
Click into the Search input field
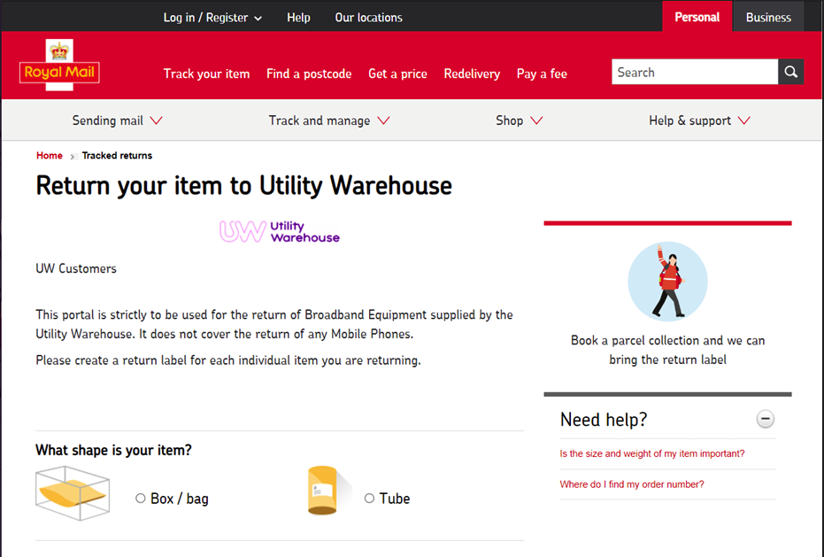pyautogui.click(x=695, y=72)
